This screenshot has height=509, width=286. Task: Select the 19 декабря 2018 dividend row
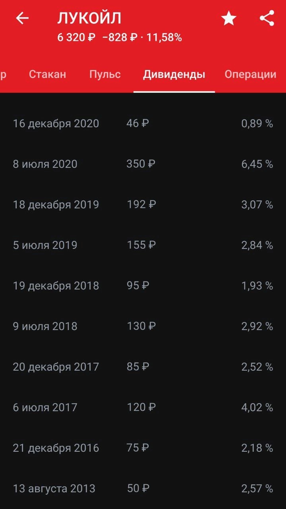pos(143,286)
